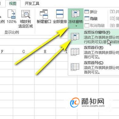Click the 冻结首行 icon in dropdown

coord(75,52)
